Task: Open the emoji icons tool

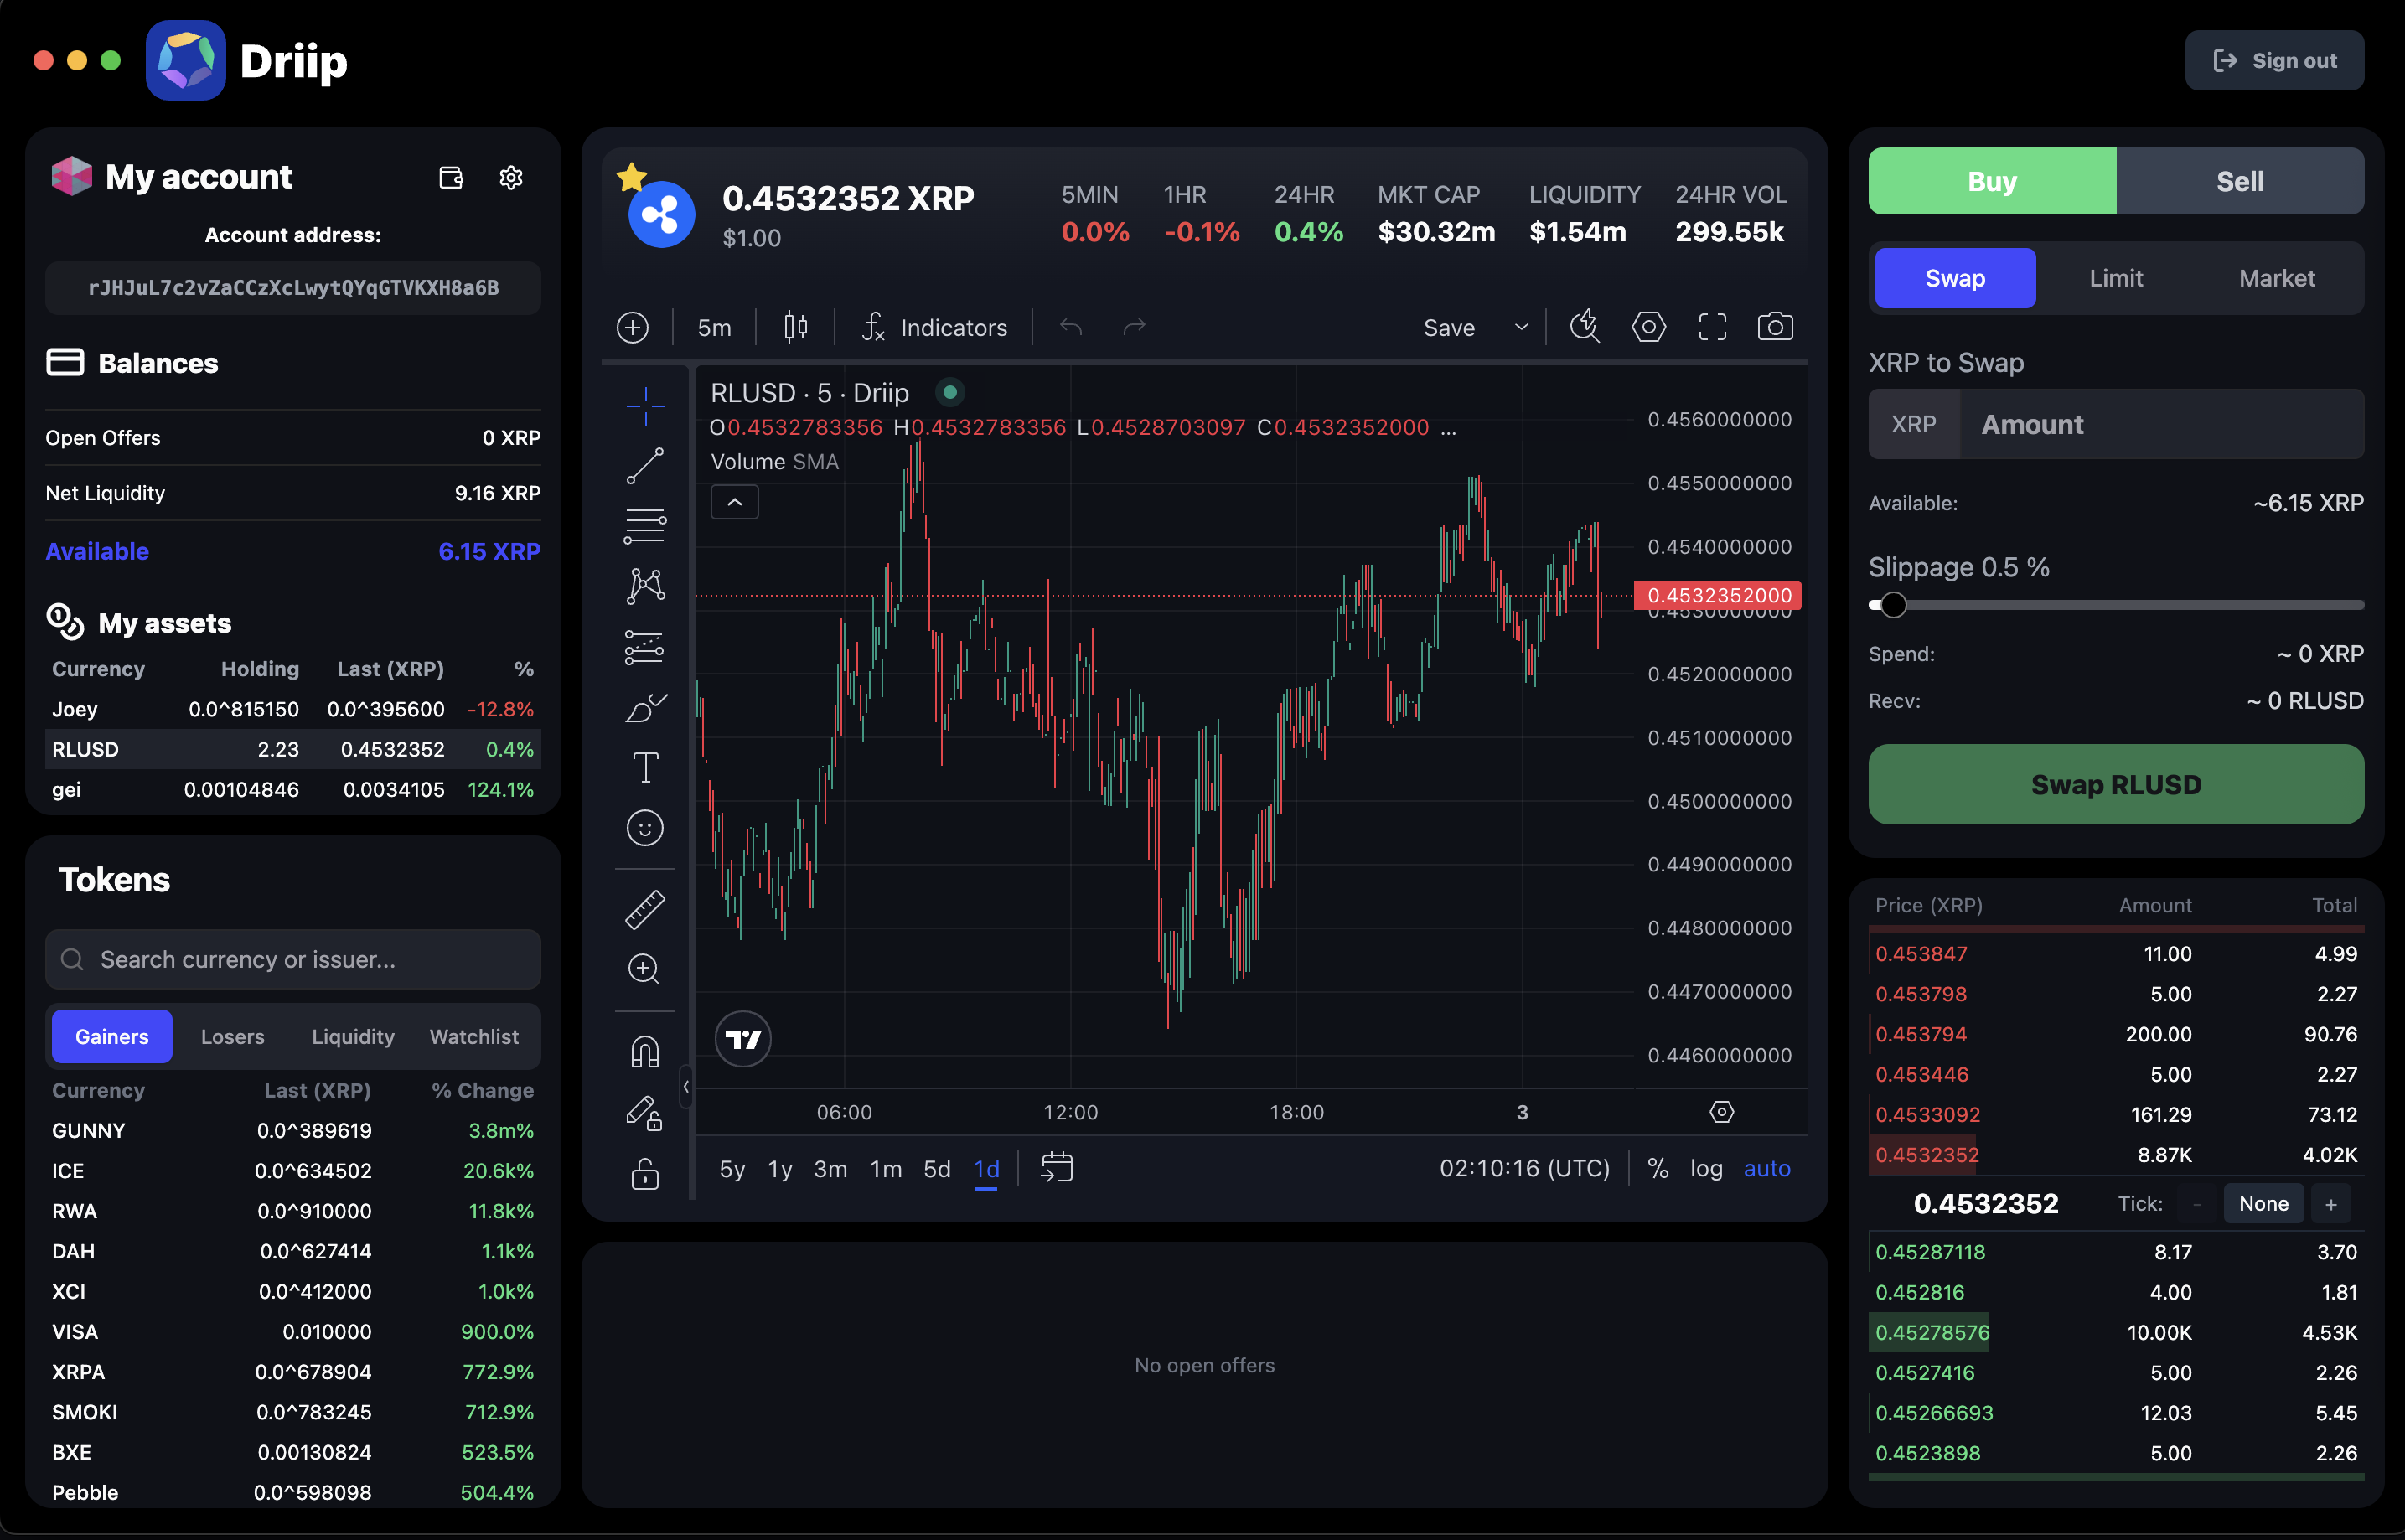Action: pos(646,828)
